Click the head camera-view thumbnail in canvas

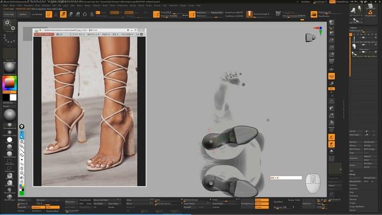point(310,38)
